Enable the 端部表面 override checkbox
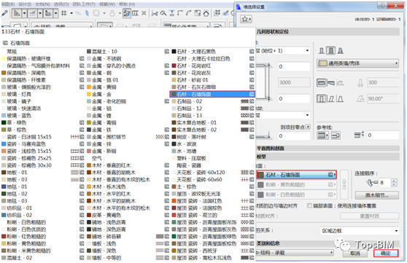Image resolution: width=407 pixels, height=263 pixels. tap(309, 205)
